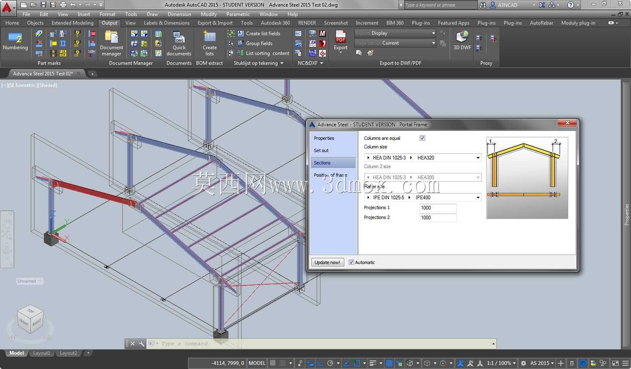
Task: Toggle Polar tracking in status bar
Action: (330, 363)
